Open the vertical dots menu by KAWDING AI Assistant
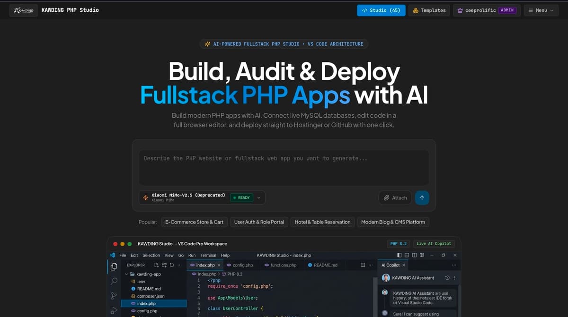 455,278
